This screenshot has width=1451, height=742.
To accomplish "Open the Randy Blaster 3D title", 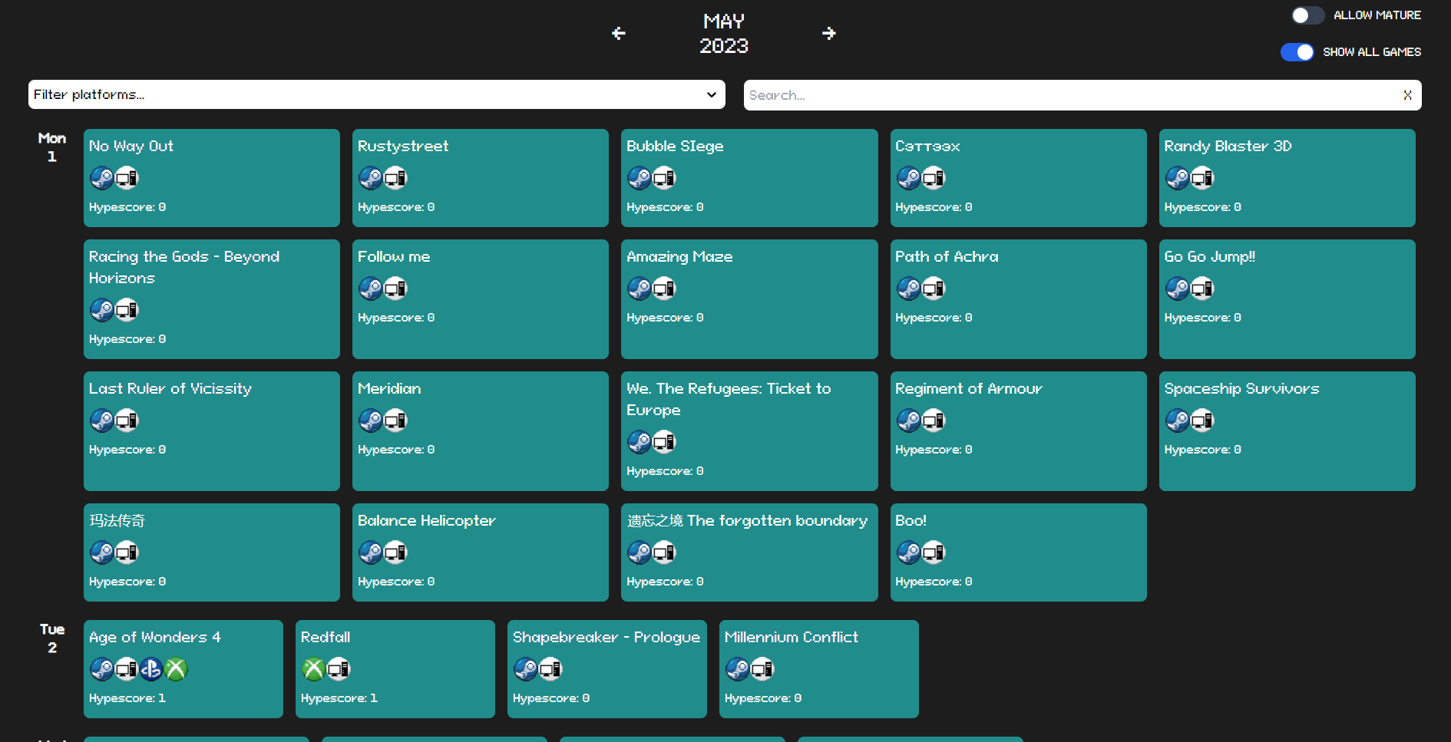I will pyautogui.click(x=1228, y=146).
